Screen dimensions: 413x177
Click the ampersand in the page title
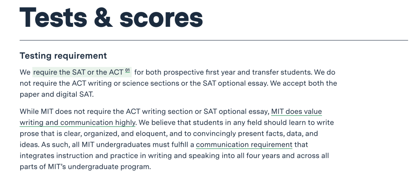point(103,17)
